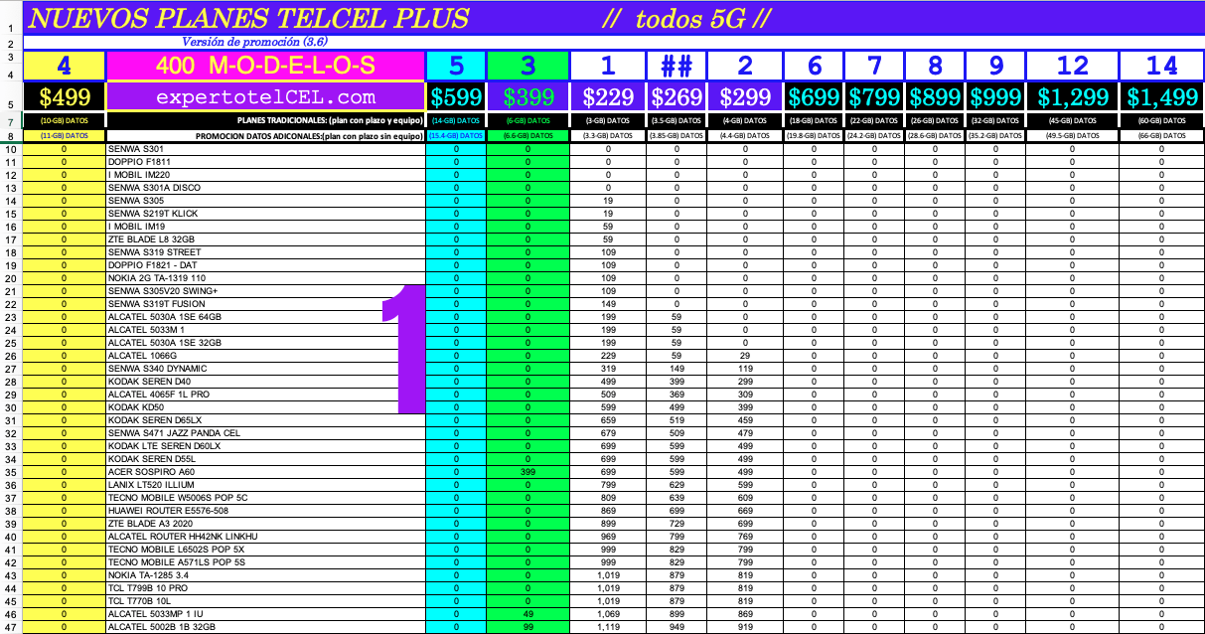Select row header number 35
The height and width of the screenshot is (634, 1205).
11,472
